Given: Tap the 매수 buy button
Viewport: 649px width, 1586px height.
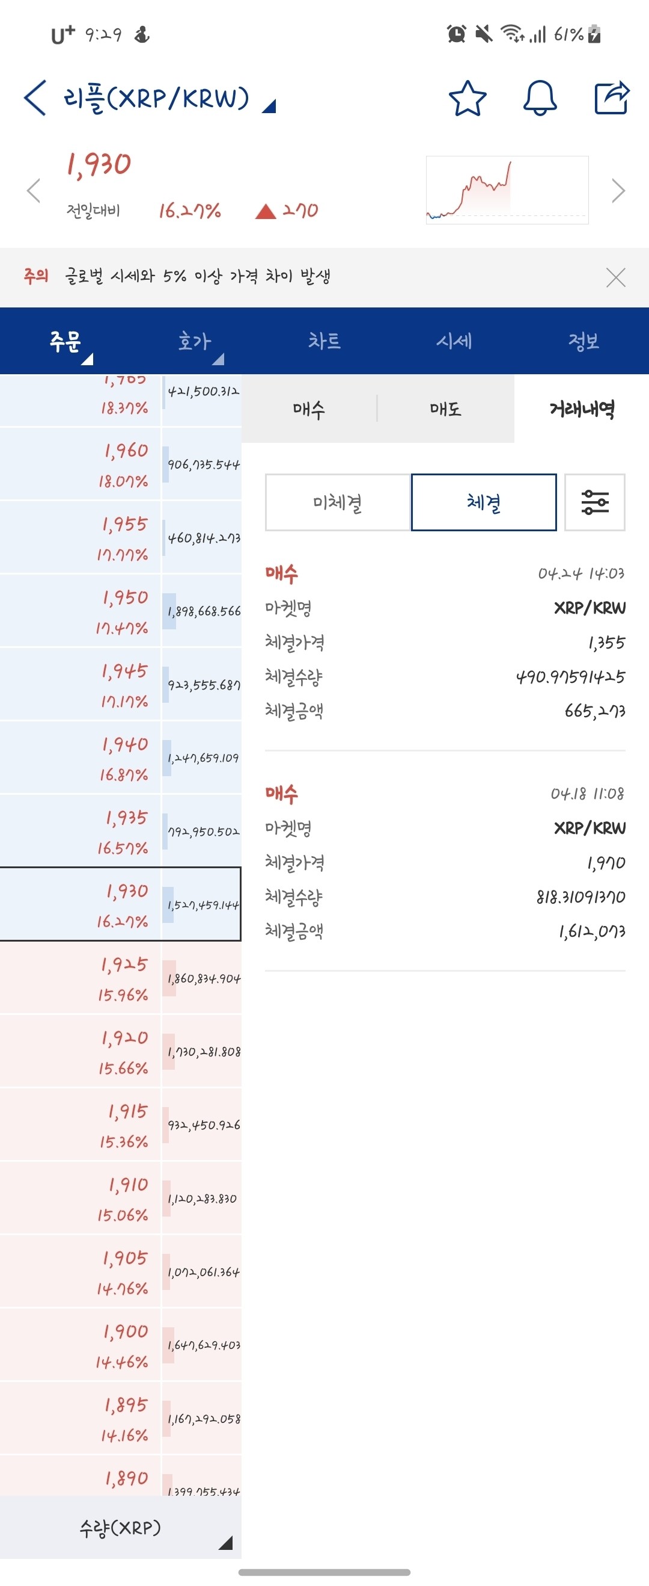Looking at the screenshot, I should click(311, 409).
